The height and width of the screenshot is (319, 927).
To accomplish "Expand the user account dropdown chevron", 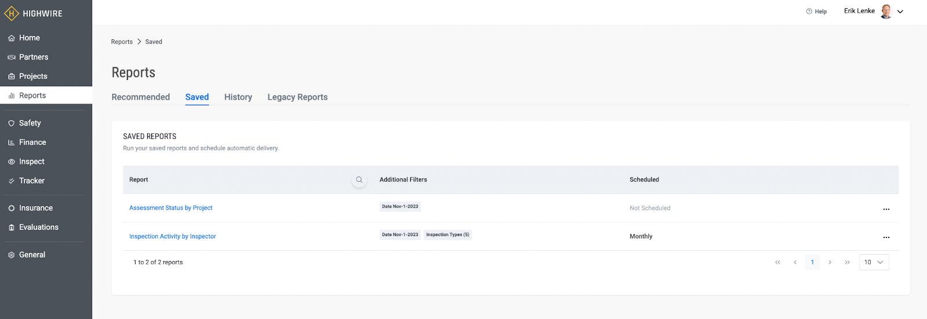I will pyautogui.click(x=900, y=12).
